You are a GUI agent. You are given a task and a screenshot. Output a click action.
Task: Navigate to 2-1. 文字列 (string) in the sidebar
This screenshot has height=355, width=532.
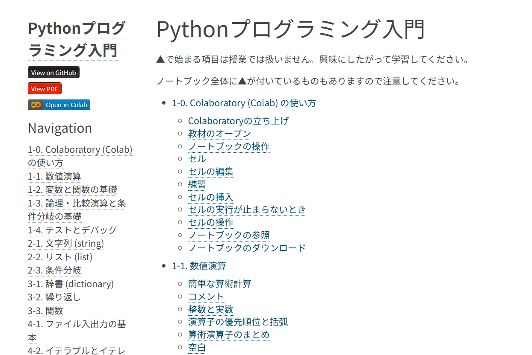(66, 244)
